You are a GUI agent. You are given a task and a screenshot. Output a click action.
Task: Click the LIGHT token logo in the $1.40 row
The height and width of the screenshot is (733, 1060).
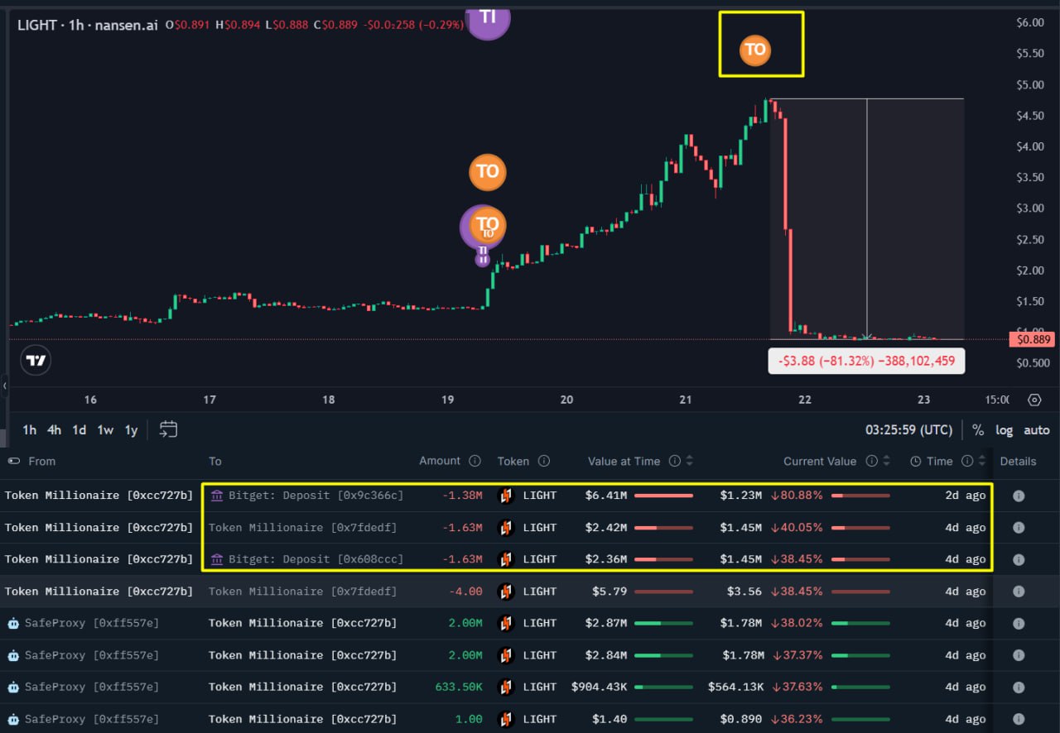tap(506, 718)
